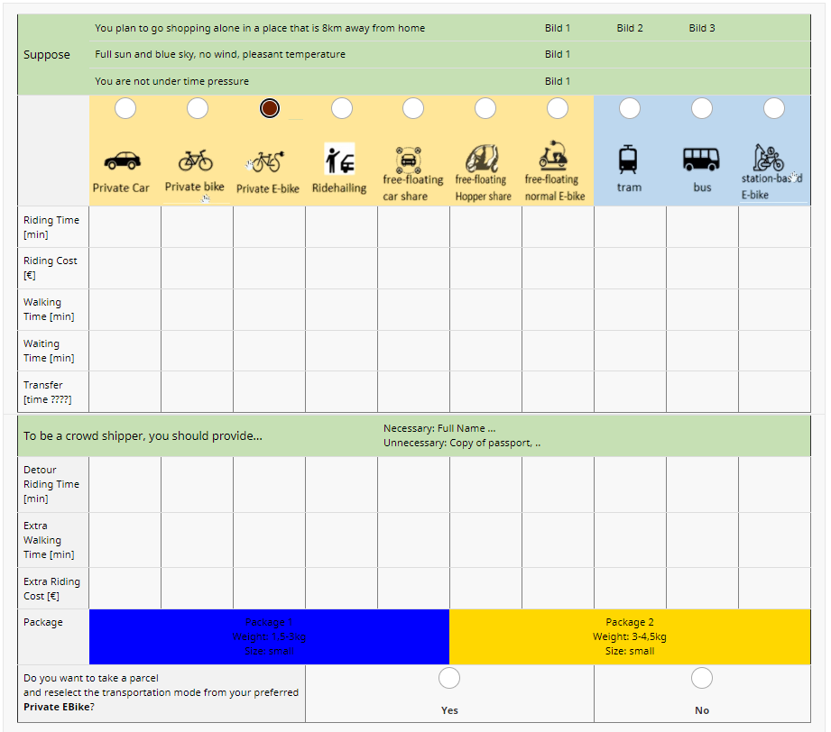This screenshot has width=831, height=732.
Task: Select the radio button above tram
Action: point(630,108)
